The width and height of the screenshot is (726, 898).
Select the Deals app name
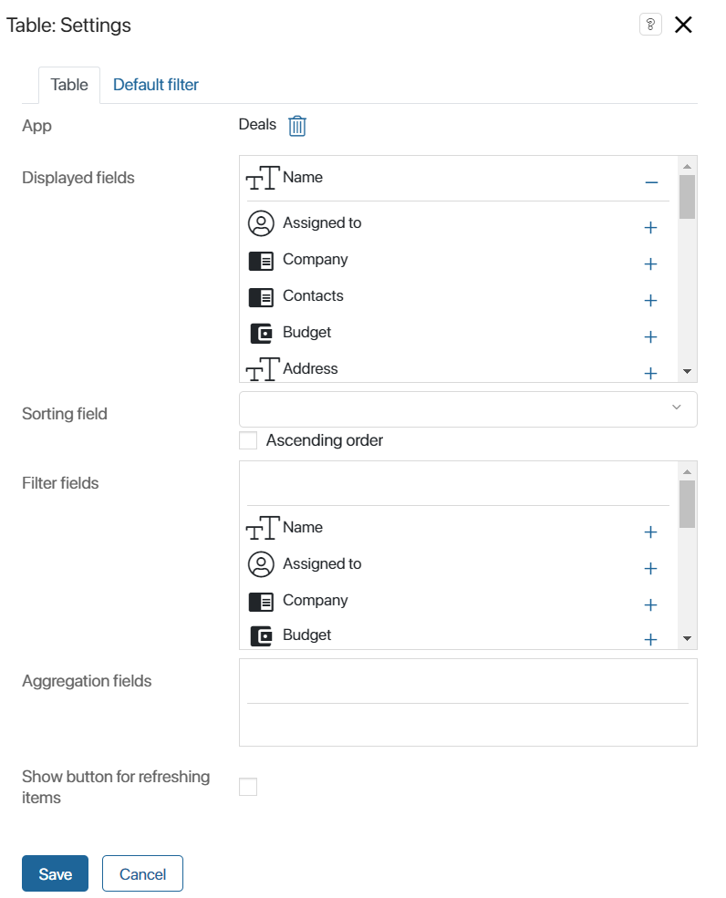(x=257, y=124)
